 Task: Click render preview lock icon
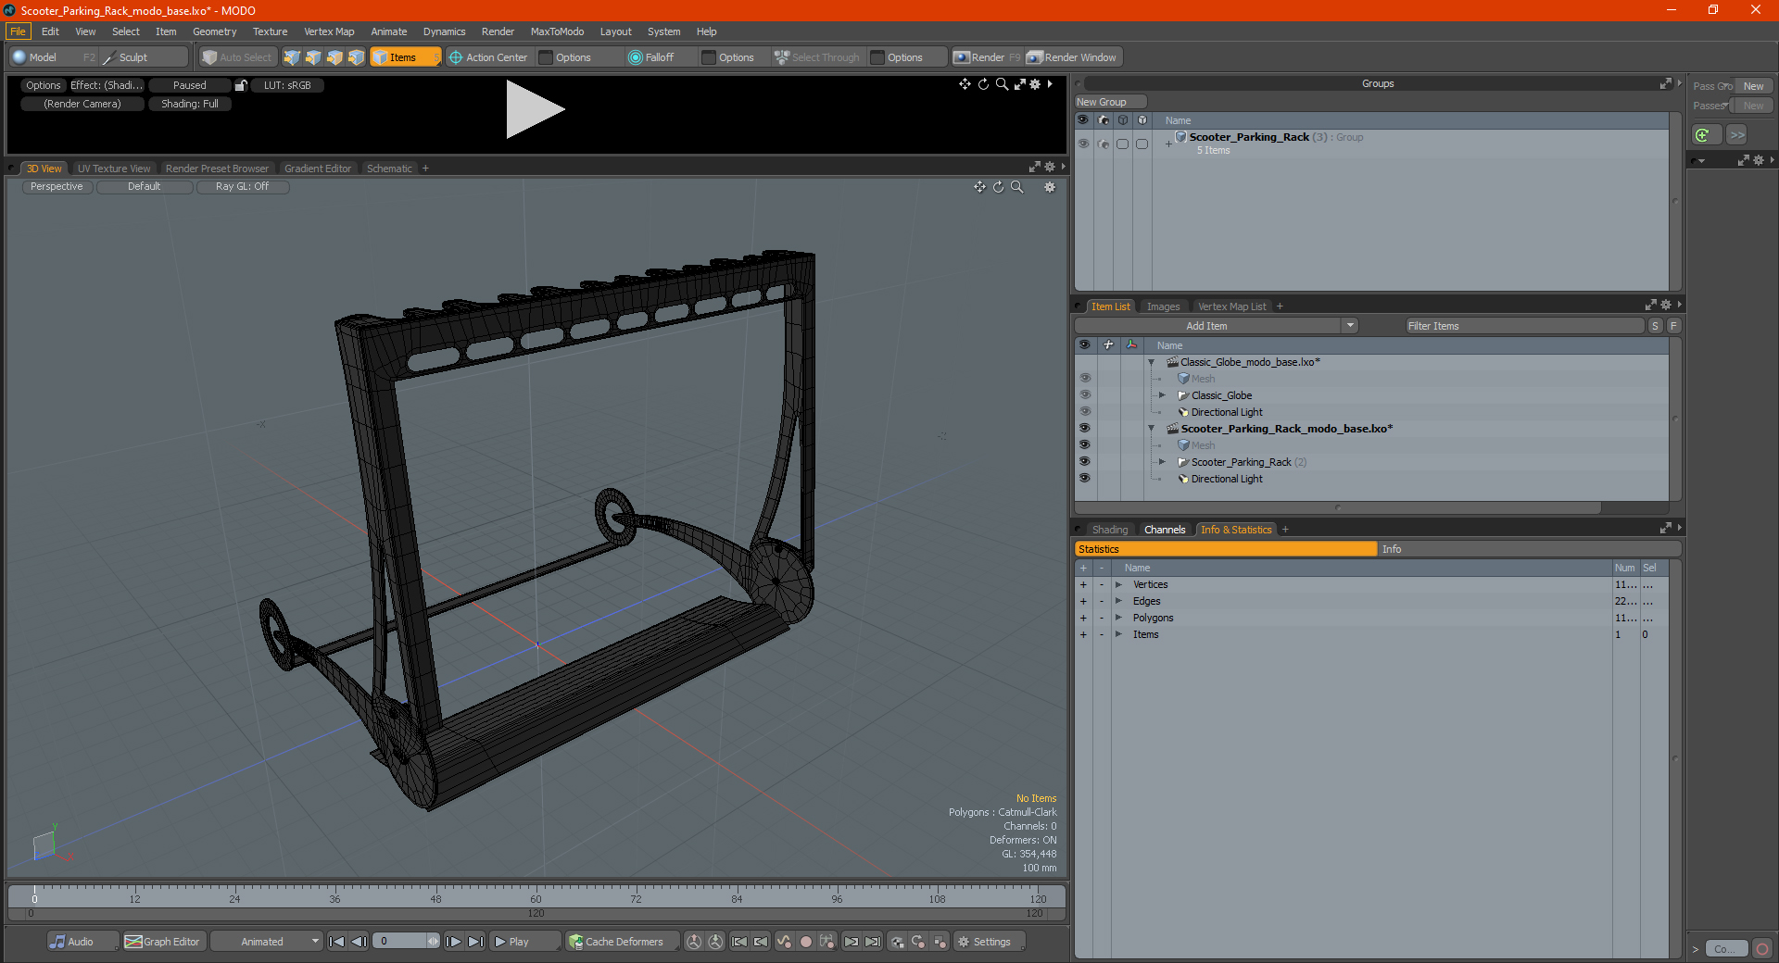pyautogui.click(x=241, y=85)
